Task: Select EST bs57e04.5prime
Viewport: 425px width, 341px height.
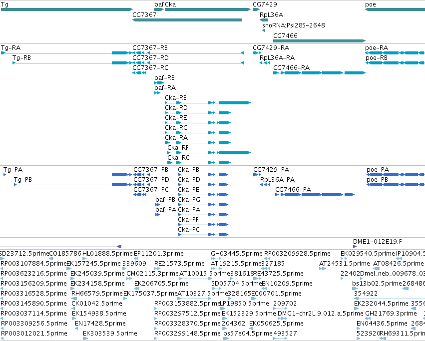Action: pos(248,334)
